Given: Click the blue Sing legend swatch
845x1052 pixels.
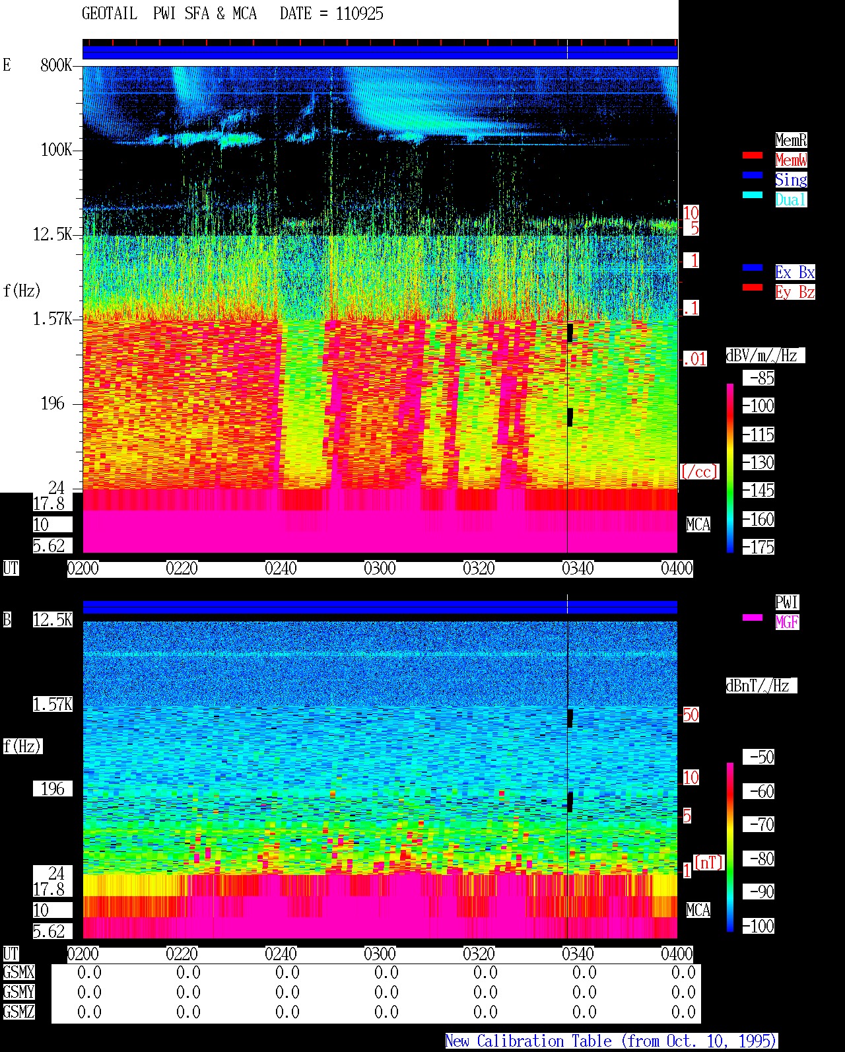Looking at the screenshot, I should click(x=753, y=175).
